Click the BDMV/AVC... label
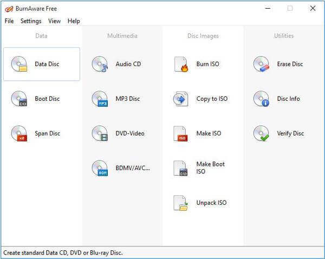325x259 pixels. pyautogui.click(x=133, y=168)
